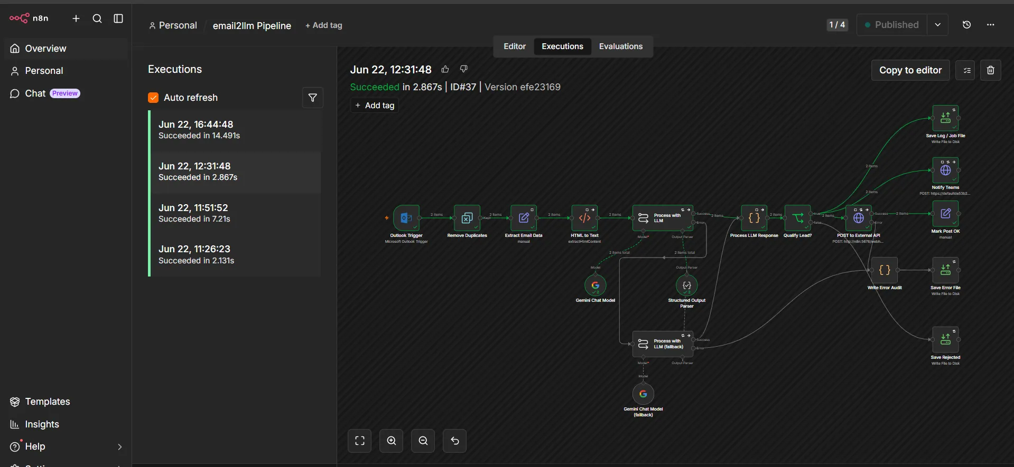Collapse sidebar with panel icon
1014x467 pixels.
tap(118, 18)
